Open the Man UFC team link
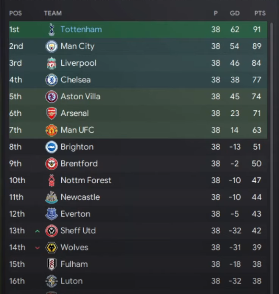 point(77,130)
